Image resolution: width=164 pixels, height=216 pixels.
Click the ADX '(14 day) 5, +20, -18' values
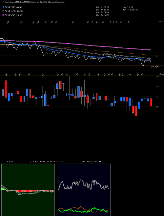click(92, 161)
